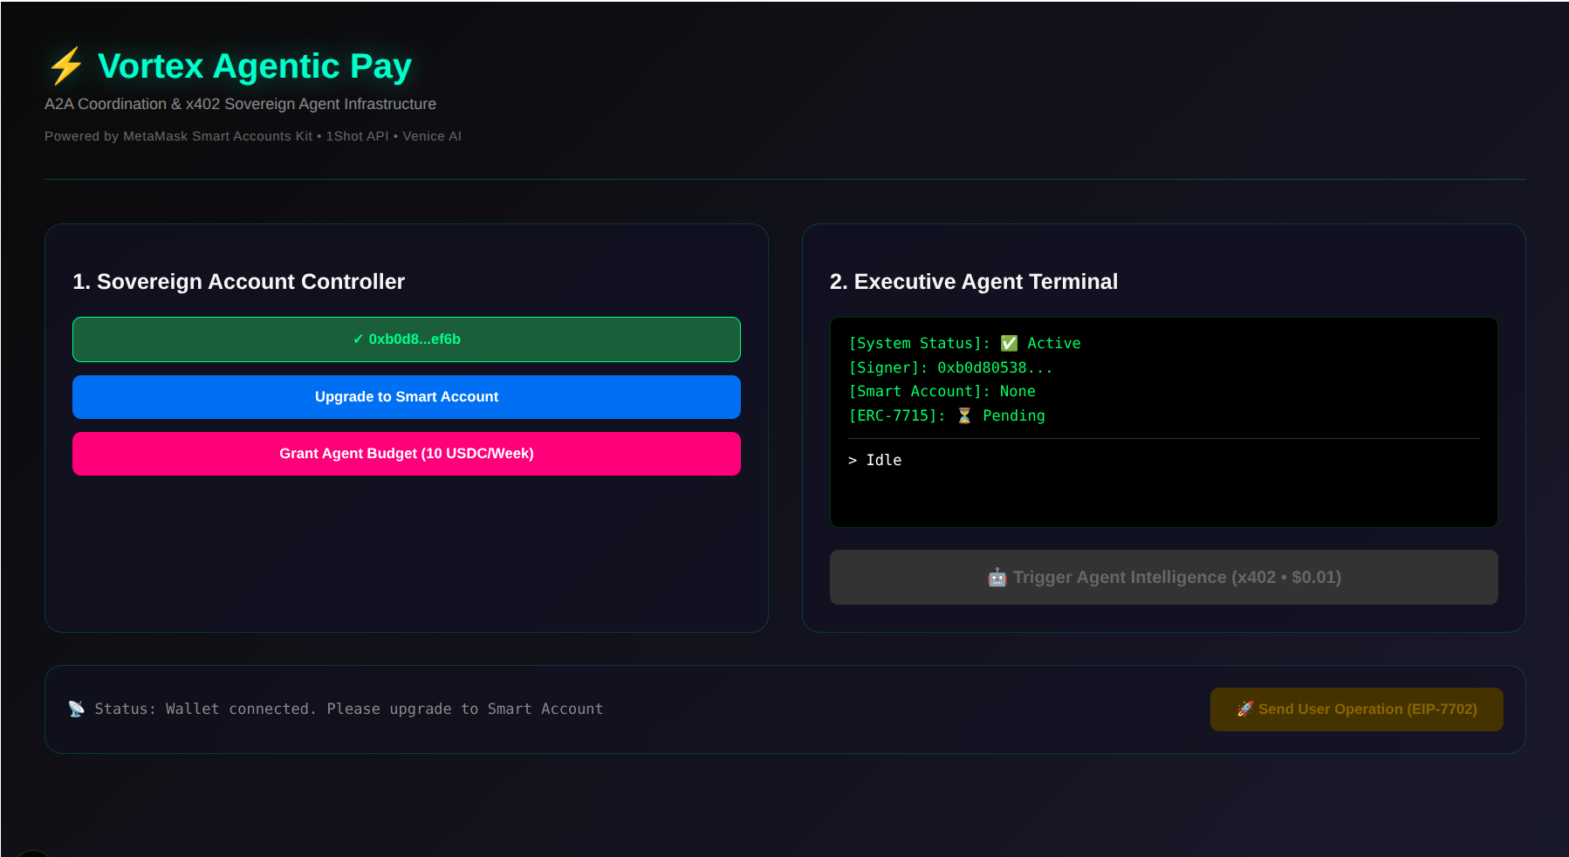
Task: Click the robot icon on Trigger button
Action: point(997,577)
